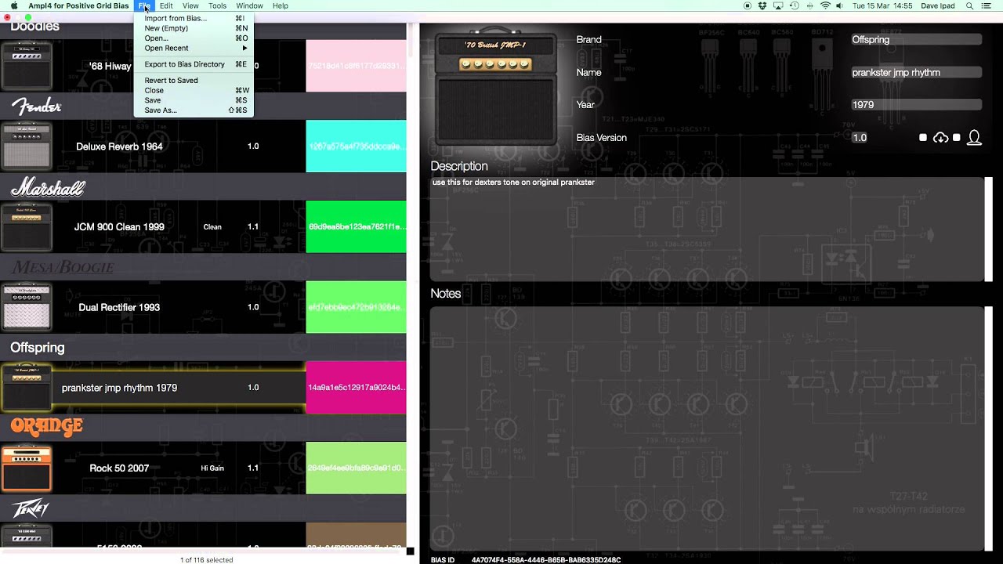Open the View menu

pos(190,5)
